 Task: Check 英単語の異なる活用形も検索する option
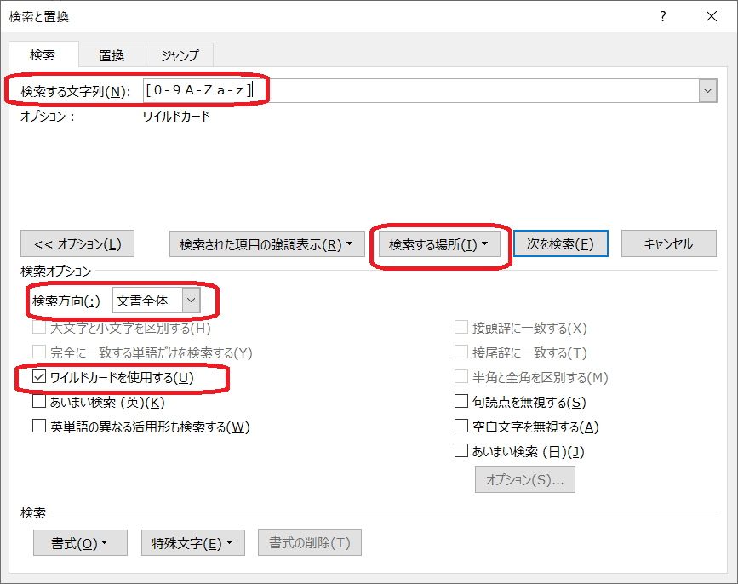tap(39, 427)
